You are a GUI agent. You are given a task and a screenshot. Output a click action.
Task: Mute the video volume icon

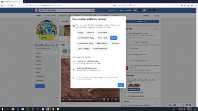click(116, 99)
